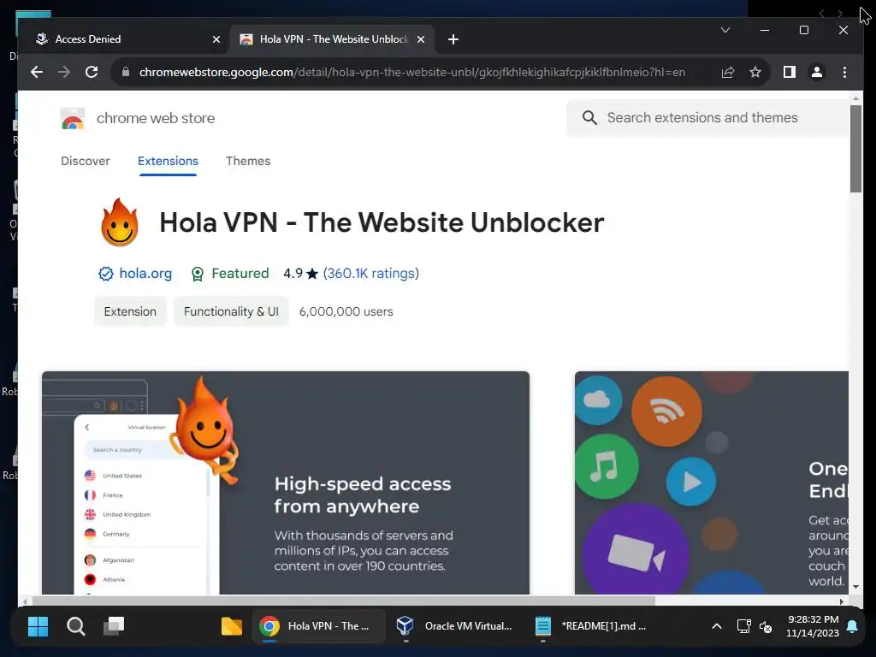Image resolution: width=876 pixels, height=657 pixels.
Task: Click the verified publisher badge icon
Action: click(x=105, y=274)
